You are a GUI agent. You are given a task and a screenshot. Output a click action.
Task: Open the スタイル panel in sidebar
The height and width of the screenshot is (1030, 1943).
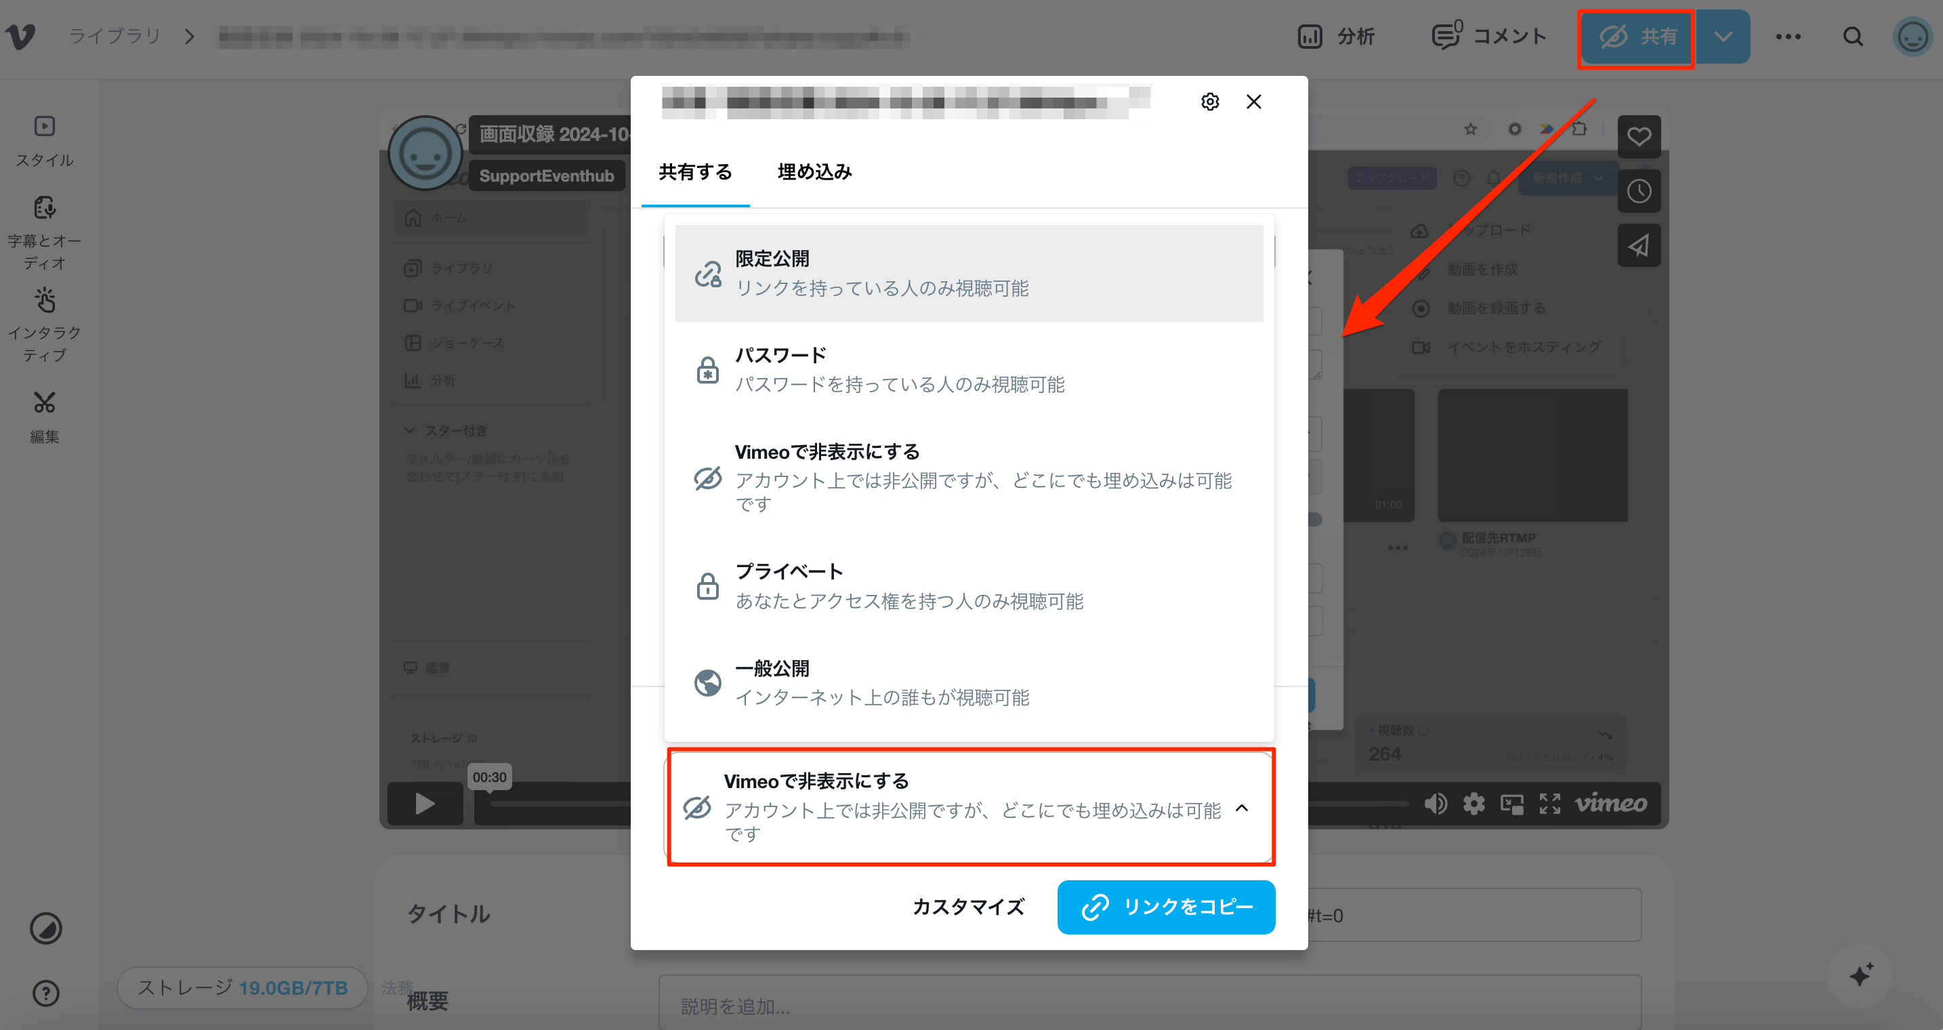click(45, 141)
